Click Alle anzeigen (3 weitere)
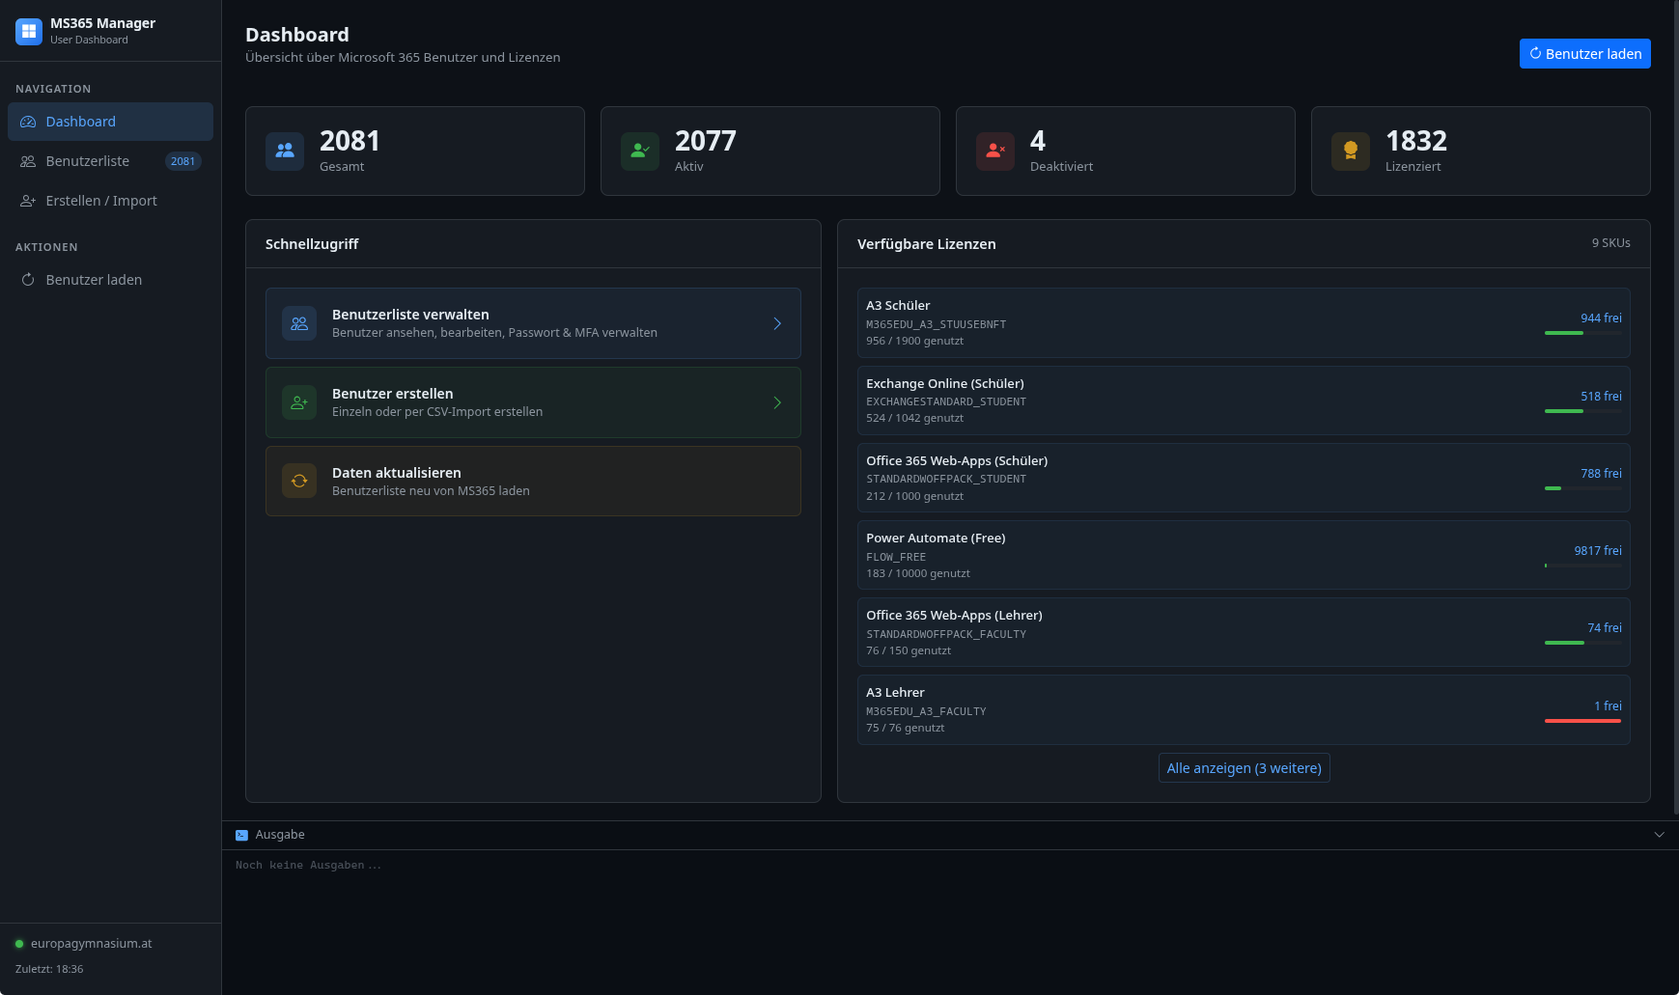This screenshot has height=995, width=1679. click(1244, 768)
